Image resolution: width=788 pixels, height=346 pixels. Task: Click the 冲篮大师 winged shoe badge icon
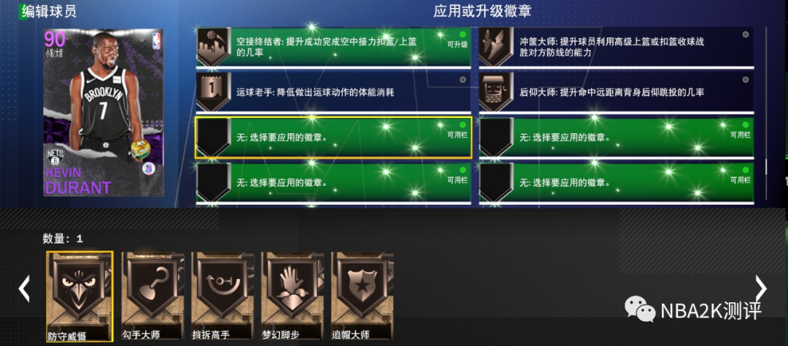496,47
